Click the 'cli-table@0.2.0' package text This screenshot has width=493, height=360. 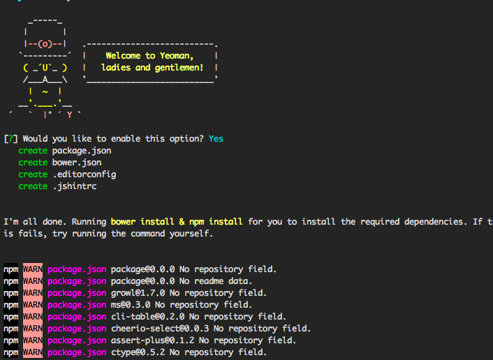coord(148,317)
